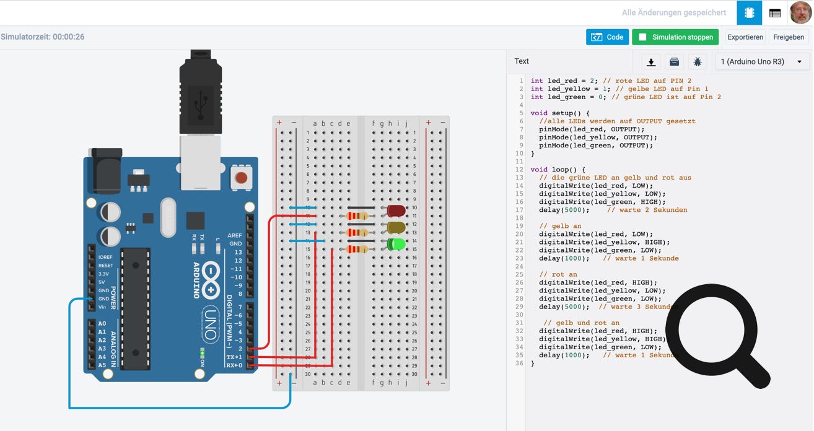This screenshot has height=431, width=814.
Task: Click the Arduino reset push button
Action: (x=240, y=178)
